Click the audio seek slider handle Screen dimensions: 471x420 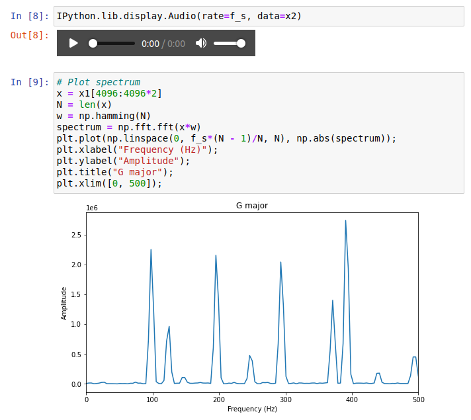pyautogui.click(x=93, y=43)
